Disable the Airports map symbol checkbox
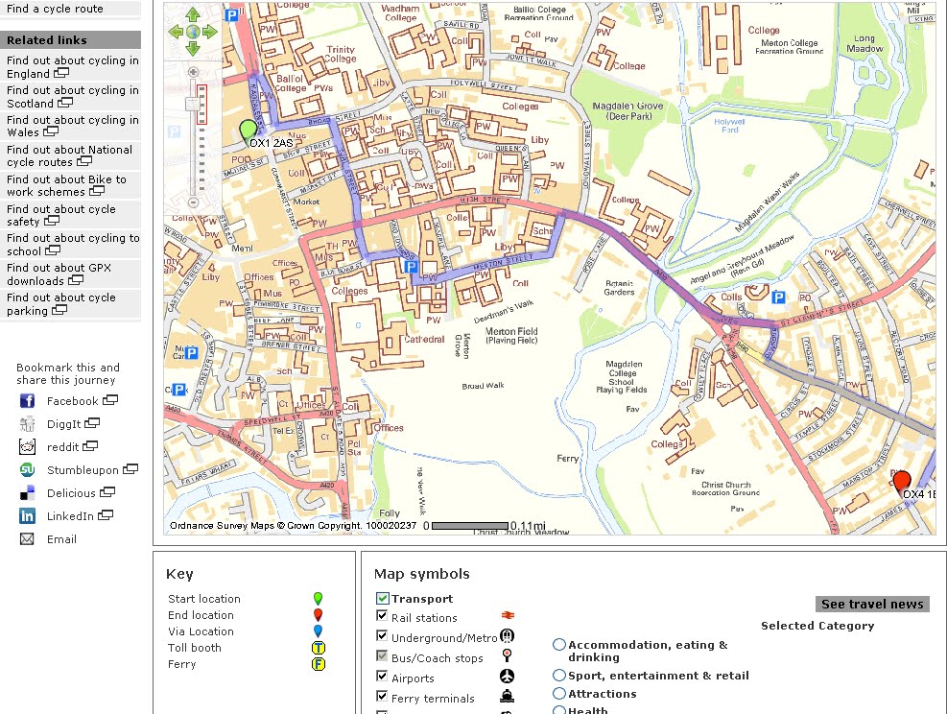Image resolution: width=947 pixels, height=714 pixels. 381,676
